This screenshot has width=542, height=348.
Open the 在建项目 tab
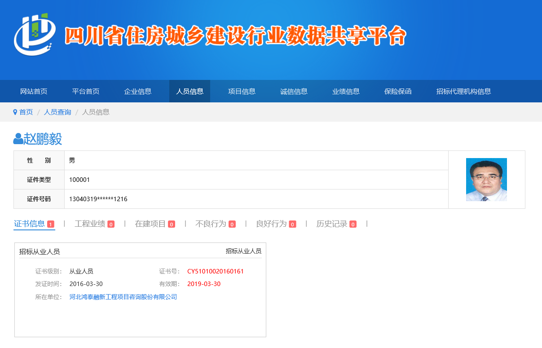click(x=150, y=224)
